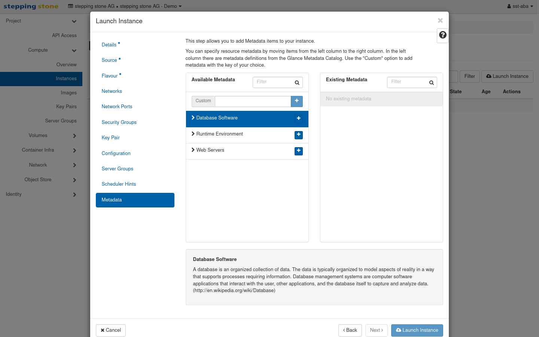539x337 pixels.
Task: Click the Database Software description heading
Action: (215, 259)
